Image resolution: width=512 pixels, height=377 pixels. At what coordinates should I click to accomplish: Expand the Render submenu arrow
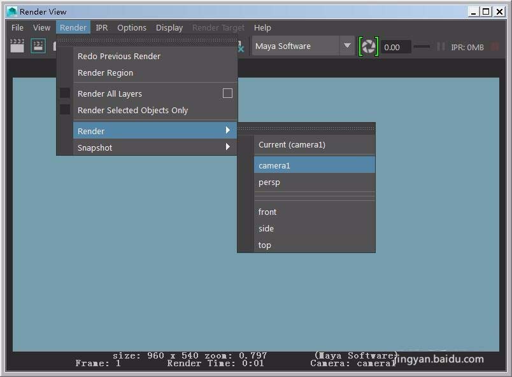click(x=228, y=131)
